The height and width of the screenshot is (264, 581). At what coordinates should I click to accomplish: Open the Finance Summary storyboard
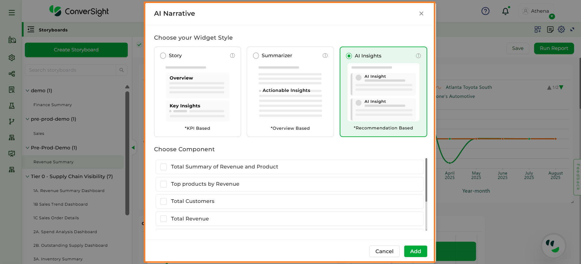pyautogui.click(x=53, y=105)
